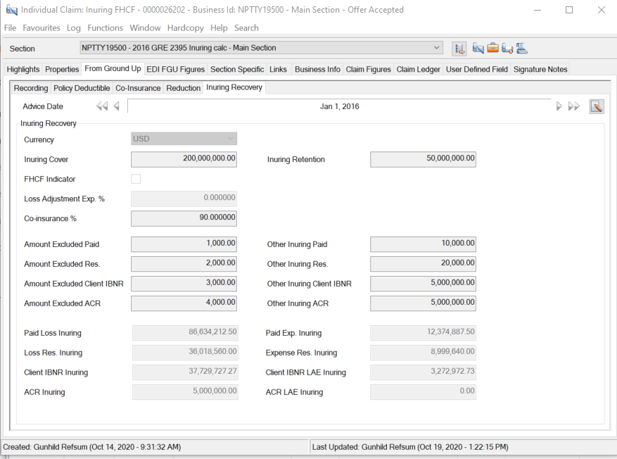Enable the FHCF Indicator checkbox
Screen dimensions: 617x459
[x=136, y=179]
